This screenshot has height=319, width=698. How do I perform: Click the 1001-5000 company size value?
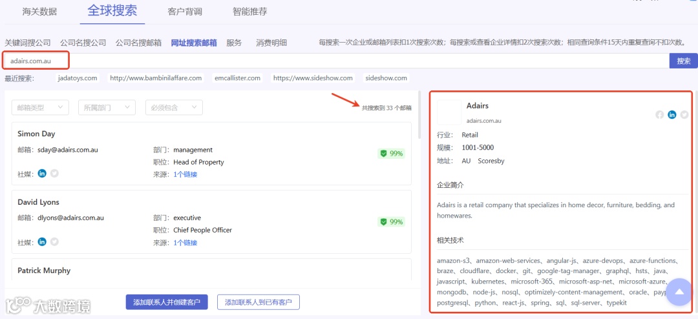click(478, 148)
